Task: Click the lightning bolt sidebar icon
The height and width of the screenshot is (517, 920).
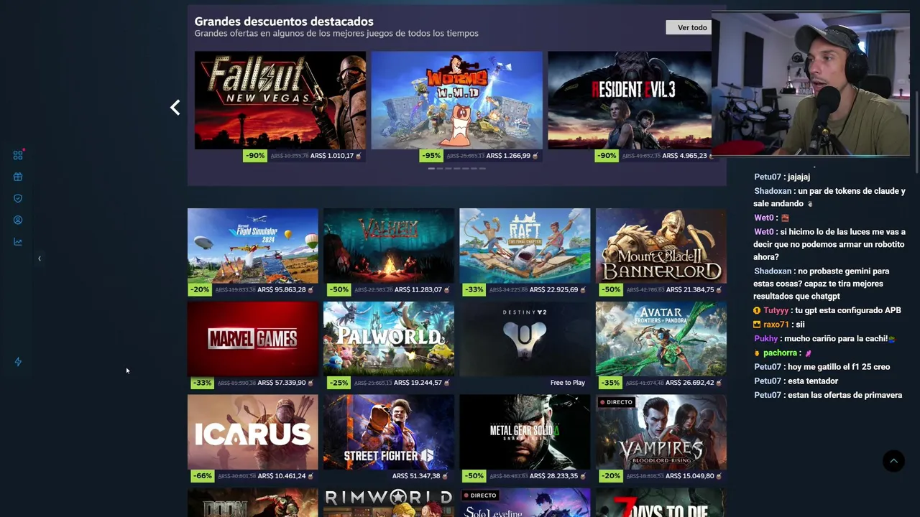Action: [x=18, y=362]
